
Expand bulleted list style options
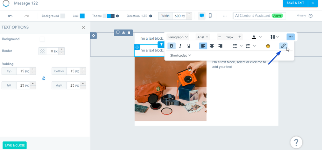pyautogui.click(x=241, y=46)
